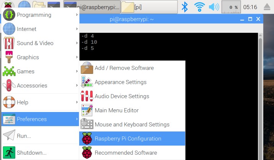Click the clock showing 05:16

coord(250,7)
